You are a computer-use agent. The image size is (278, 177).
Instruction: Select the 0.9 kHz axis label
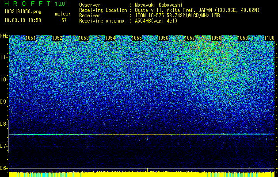[x=4, y=102]
